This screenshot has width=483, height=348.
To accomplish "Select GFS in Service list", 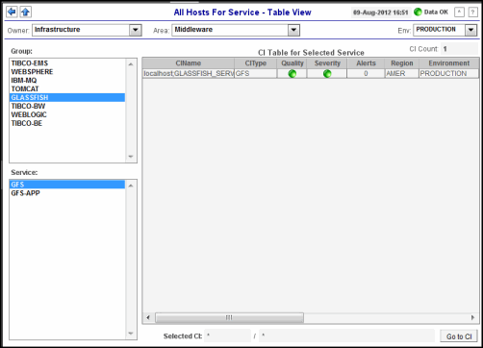I will click(67, 185).
